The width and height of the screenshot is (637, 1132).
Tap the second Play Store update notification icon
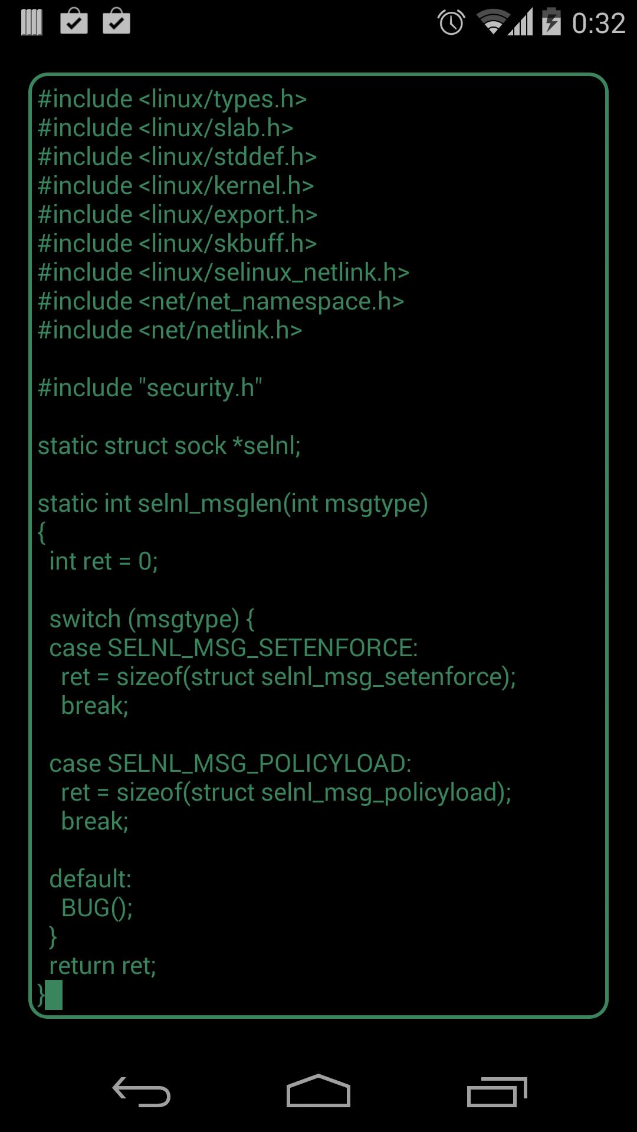117,24
